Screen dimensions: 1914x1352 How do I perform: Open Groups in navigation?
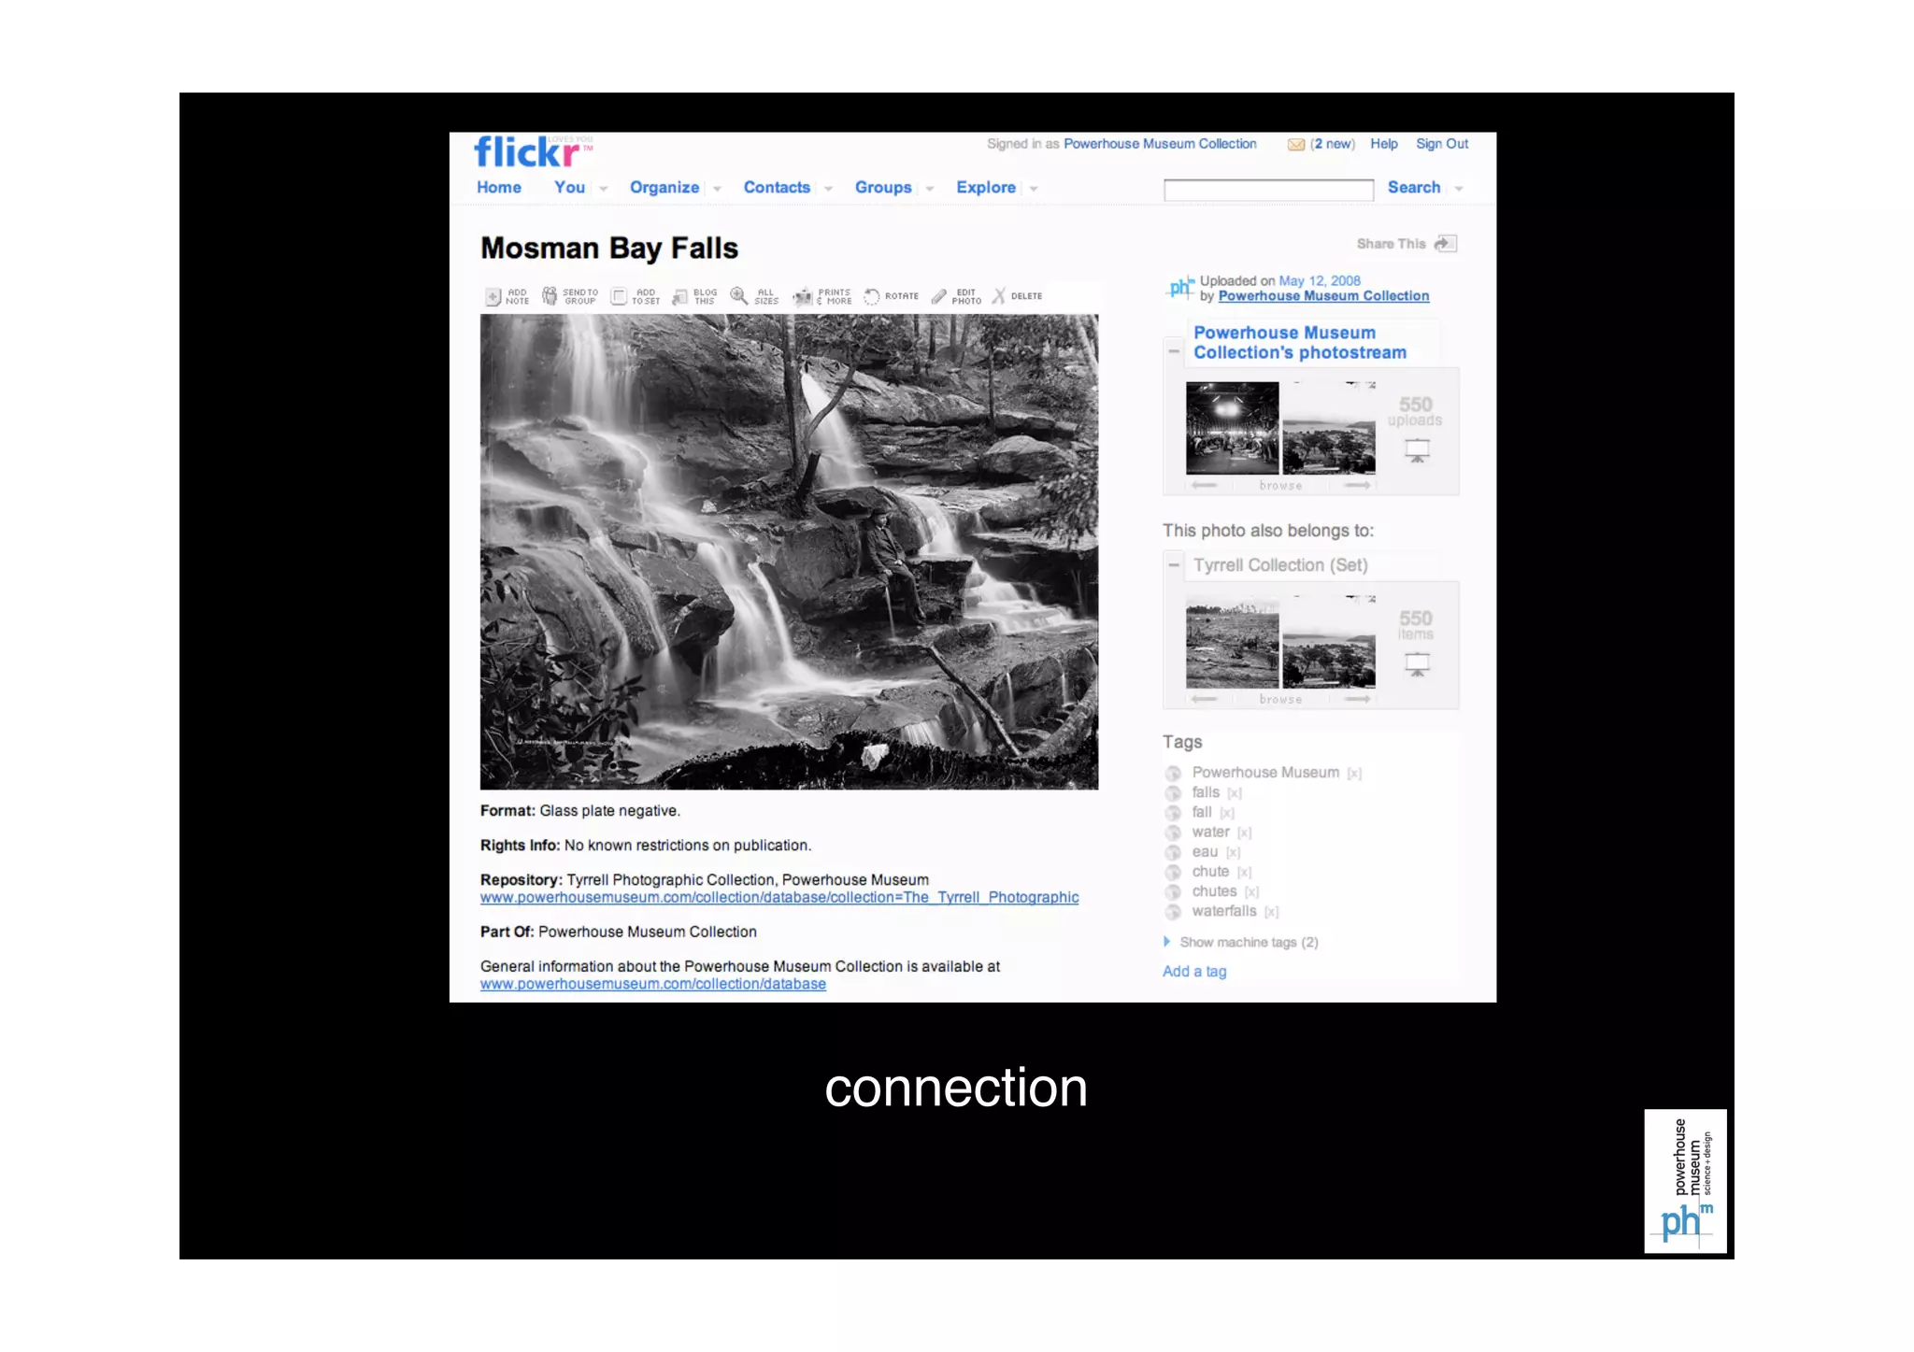(883, 188)
